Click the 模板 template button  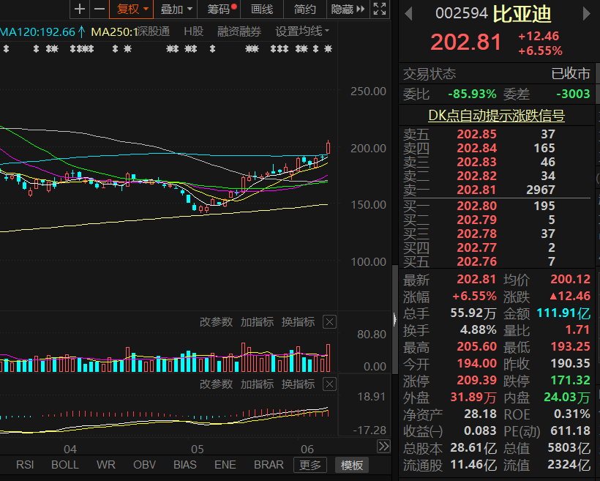tap(352, 465)
